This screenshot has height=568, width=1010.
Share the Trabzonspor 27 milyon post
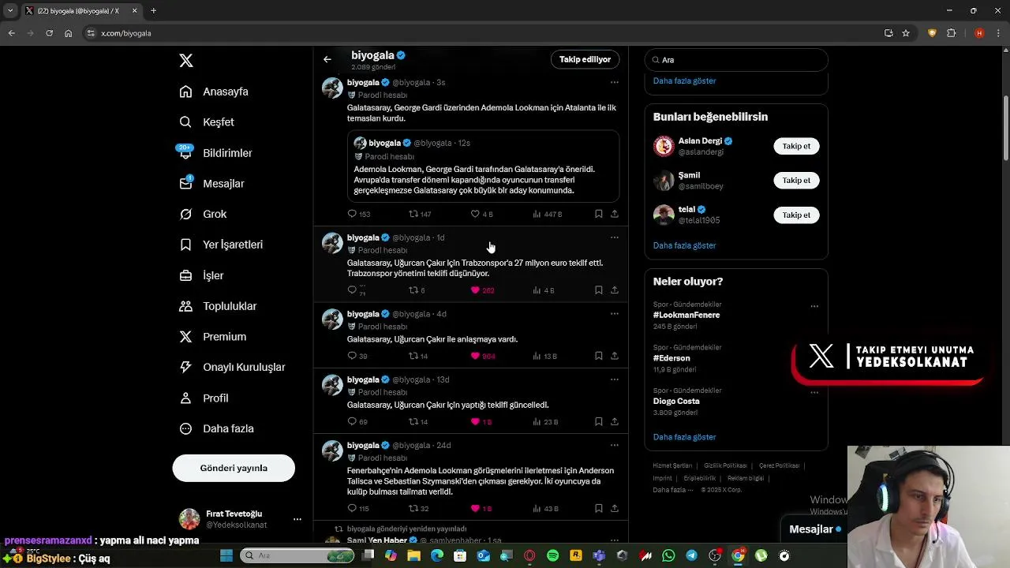pyautogui.click(x=615, y=290)
